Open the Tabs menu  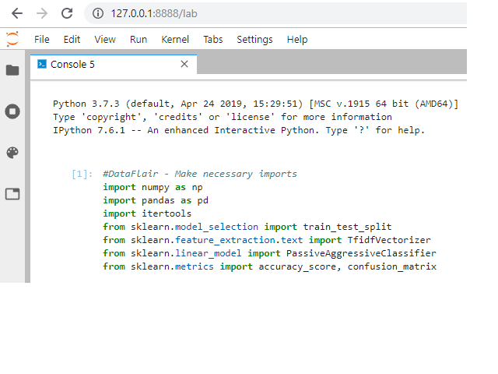click(x=212, y=39)
